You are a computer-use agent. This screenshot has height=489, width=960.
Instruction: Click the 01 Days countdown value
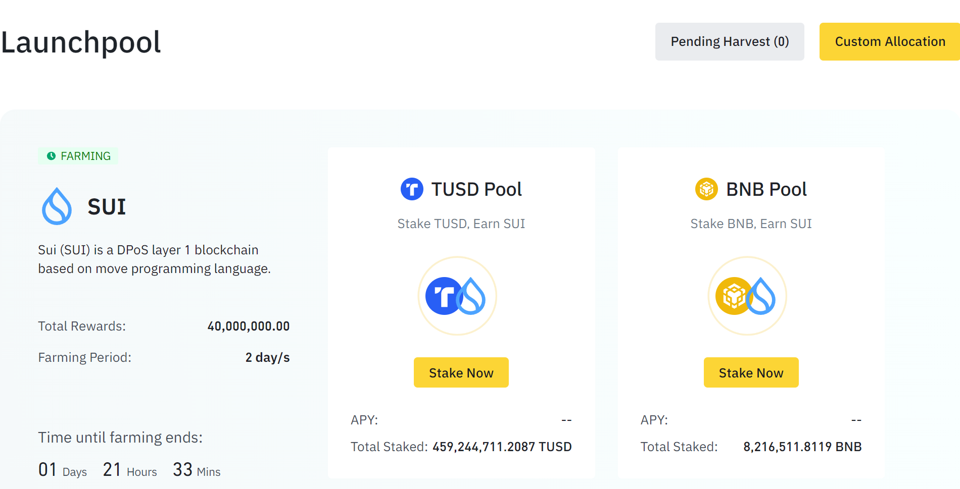click(63, 470)
